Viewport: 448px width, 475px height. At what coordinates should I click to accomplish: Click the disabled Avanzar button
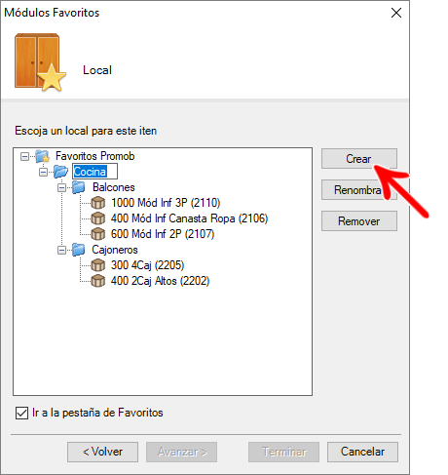pyautogui.click(x=181, y=452)
